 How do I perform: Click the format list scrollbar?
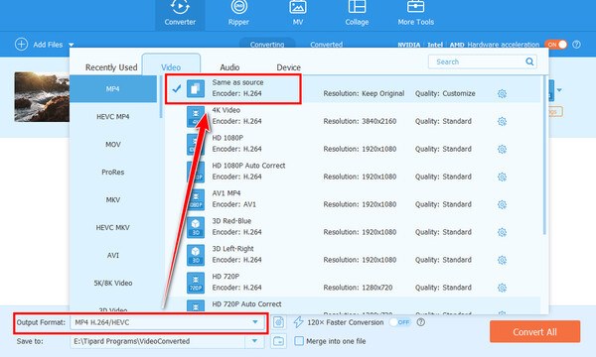click(x=545, y=155)
